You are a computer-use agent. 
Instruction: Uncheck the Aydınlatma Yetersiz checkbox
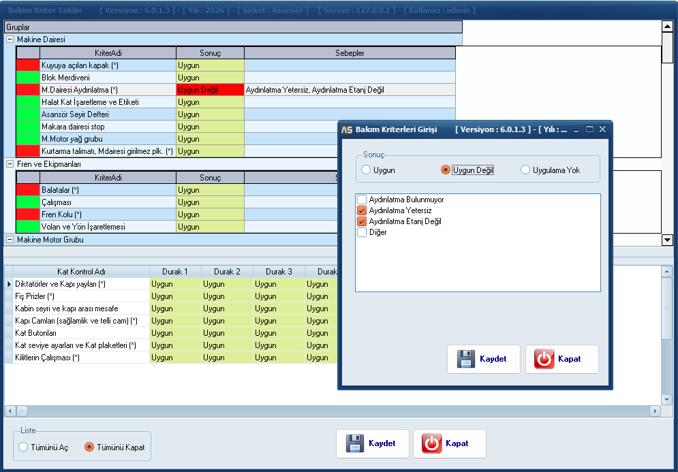click(x=362, y=211)
